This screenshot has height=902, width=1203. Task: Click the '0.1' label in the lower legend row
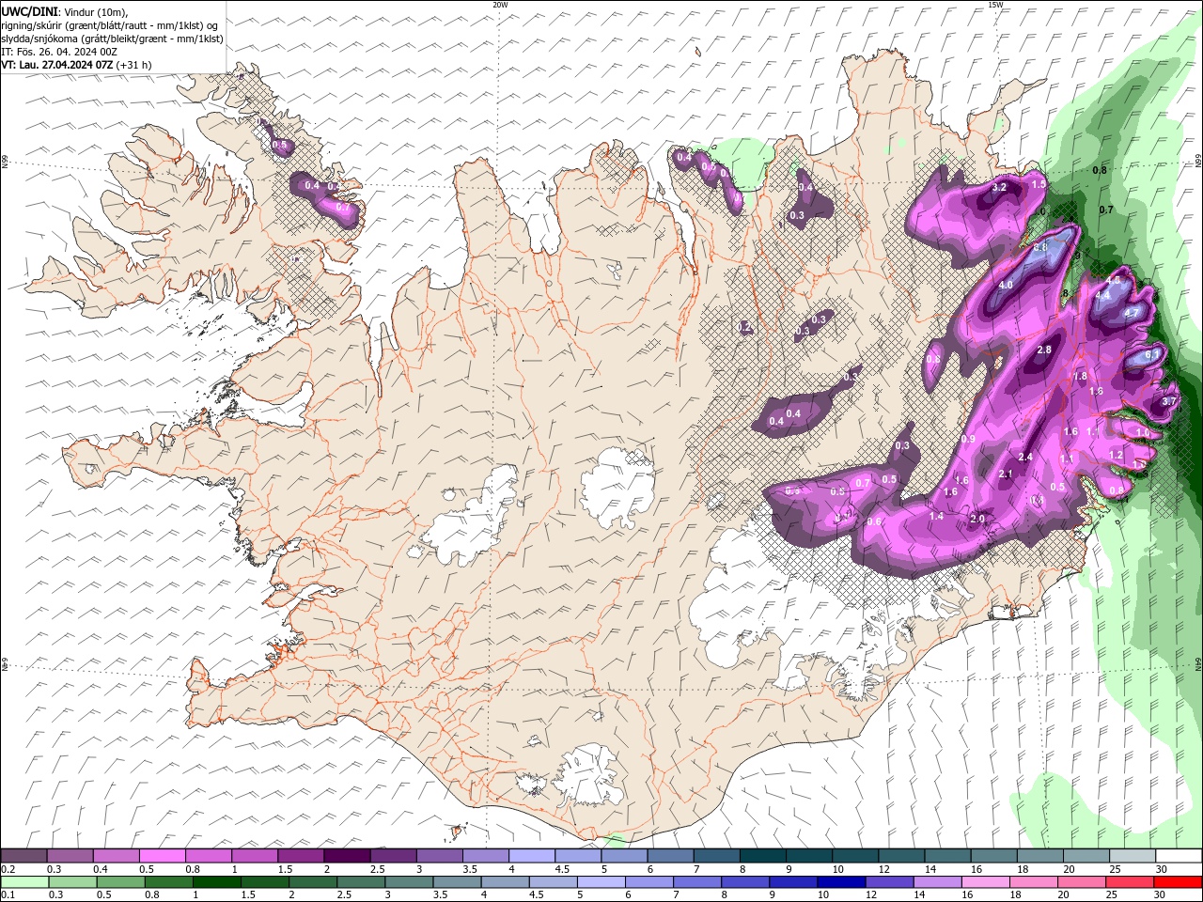[x=8, y=895]
